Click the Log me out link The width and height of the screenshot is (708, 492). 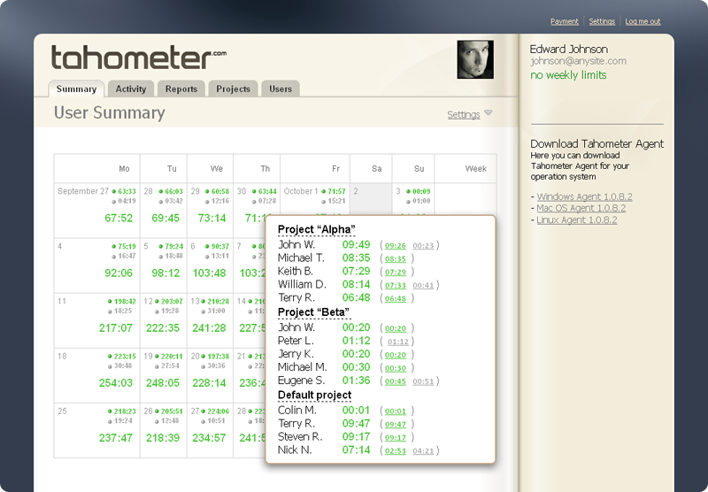(x=643, y=21)
